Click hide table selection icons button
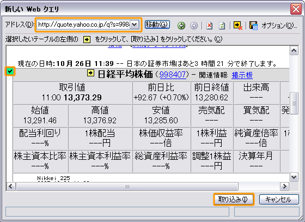 point(237,26)
